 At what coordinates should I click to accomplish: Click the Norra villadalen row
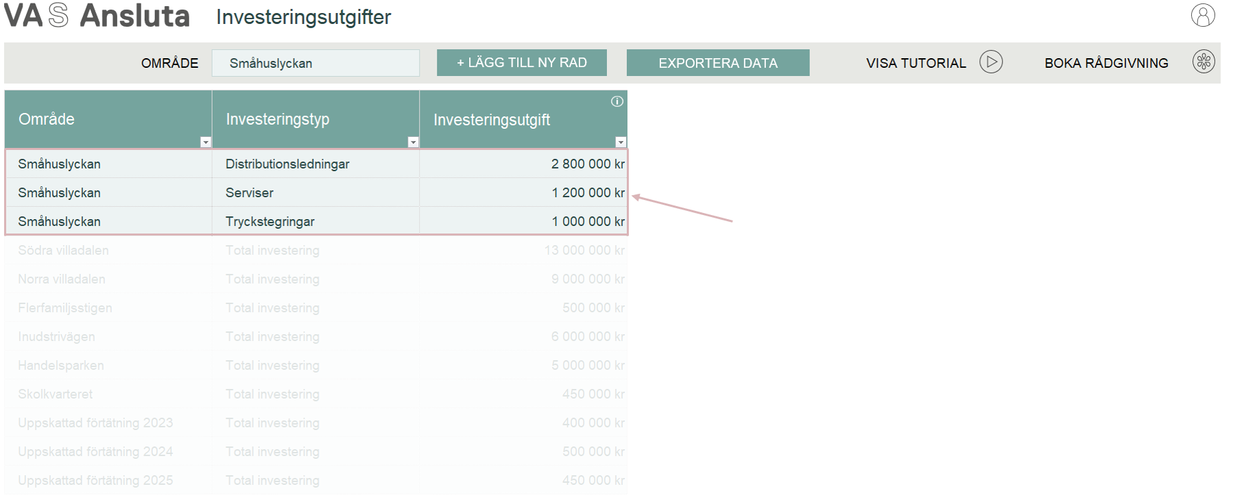(x=316, y=279)
